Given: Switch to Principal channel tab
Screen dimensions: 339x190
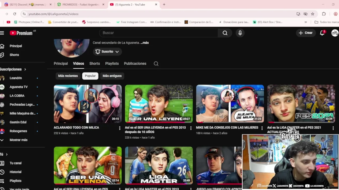Looking at the screenshot, I should pos(61,64).
